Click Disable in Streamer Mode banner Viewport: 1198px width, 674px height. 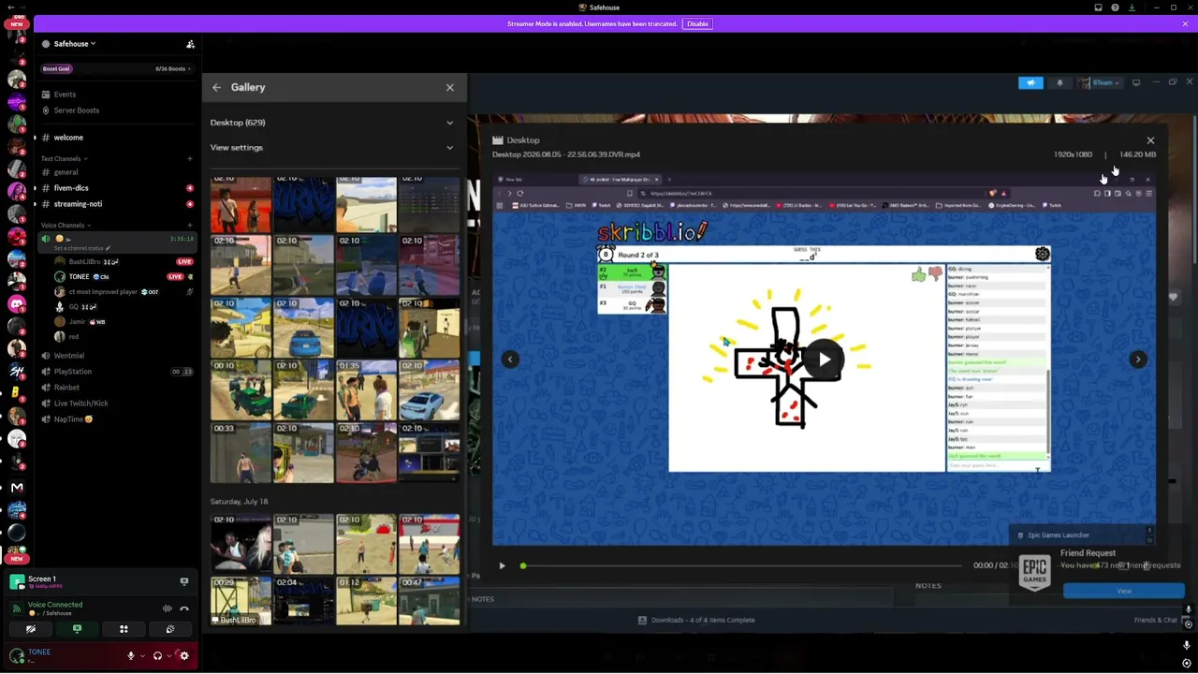(697, 23)
